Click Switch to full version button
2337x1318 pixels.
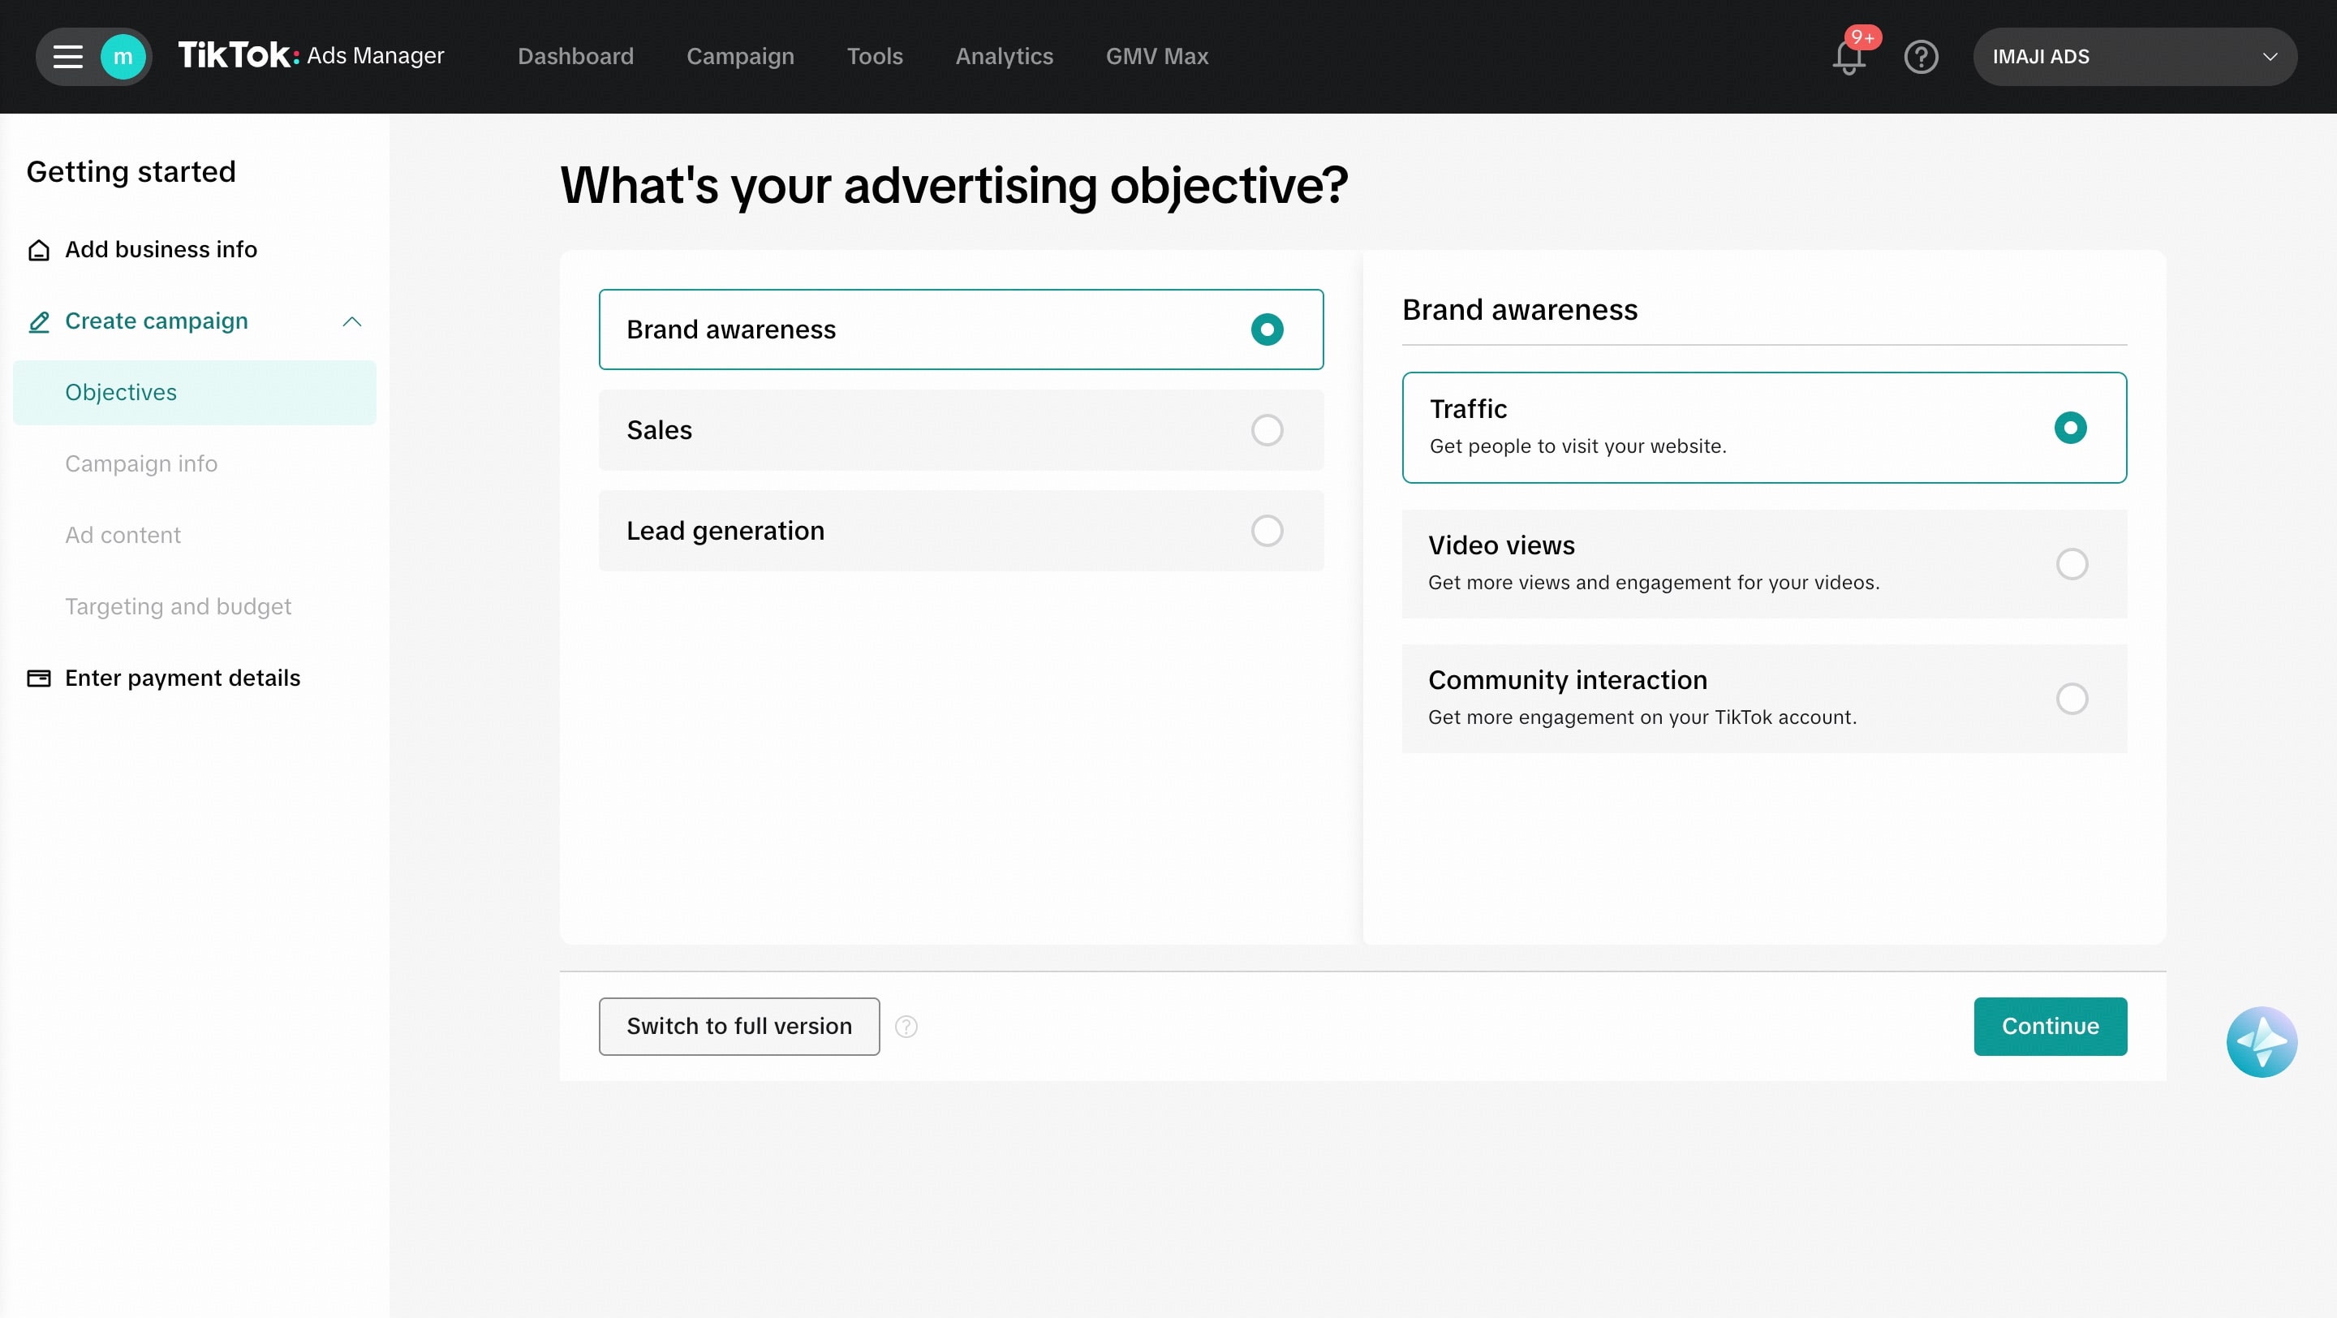(738, 1026)
